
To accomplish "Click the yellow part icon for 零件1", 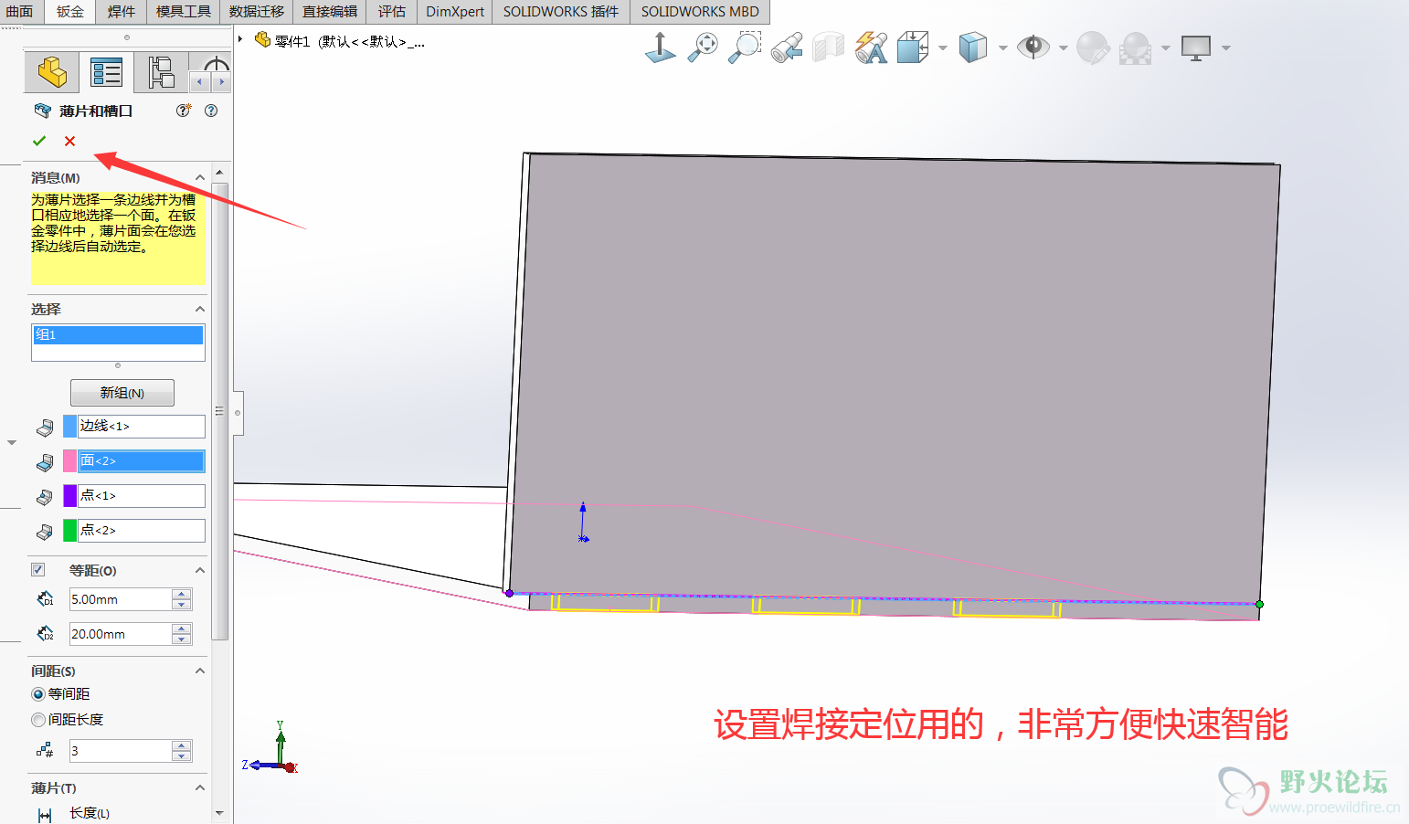I will [x=262, y=40].
